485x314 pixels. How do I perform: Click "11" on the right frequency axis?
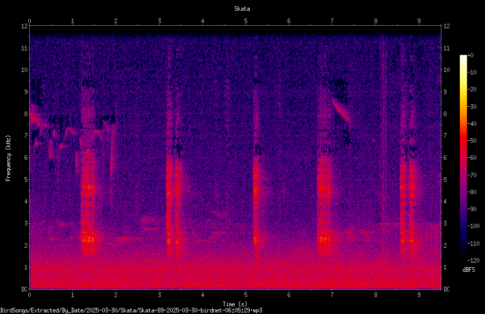tap(446, 48)
